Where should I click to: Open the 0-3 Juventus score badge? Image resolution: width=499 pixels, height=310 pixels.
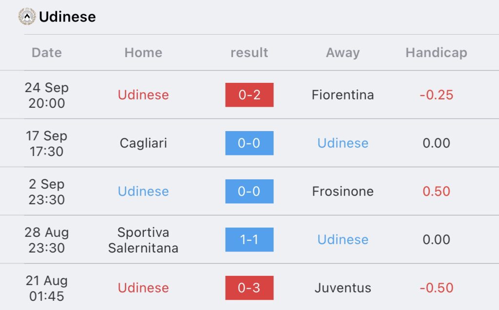[x=249, y=288]
